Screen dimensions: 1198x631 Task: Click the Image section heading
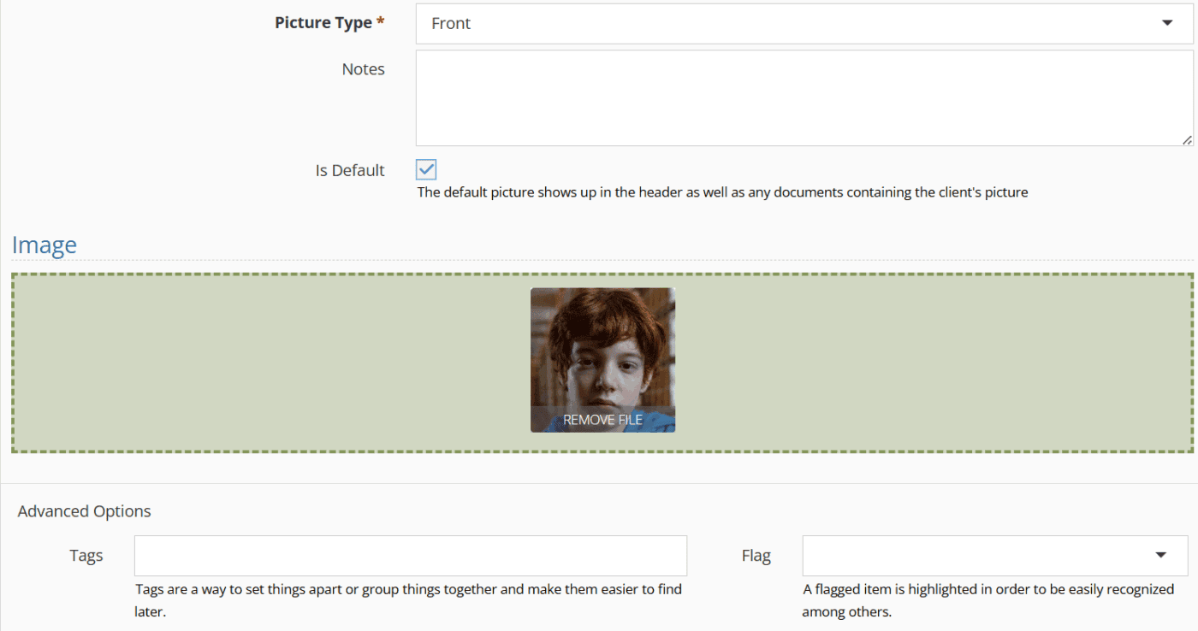44,245
